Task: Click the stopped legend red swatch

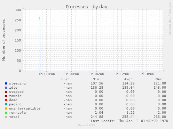Action: tap(6, 92)
